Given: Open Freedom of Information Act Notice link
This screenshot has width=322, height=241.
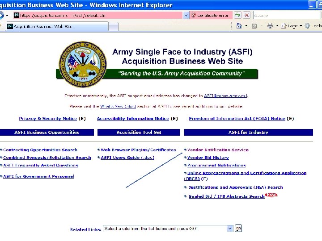Looking at the screenshot, I should point(237,118).
